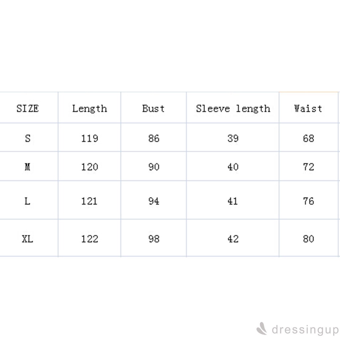Select the Length column header
Screen dimensions: 340x340
click(x=90, y=109)
